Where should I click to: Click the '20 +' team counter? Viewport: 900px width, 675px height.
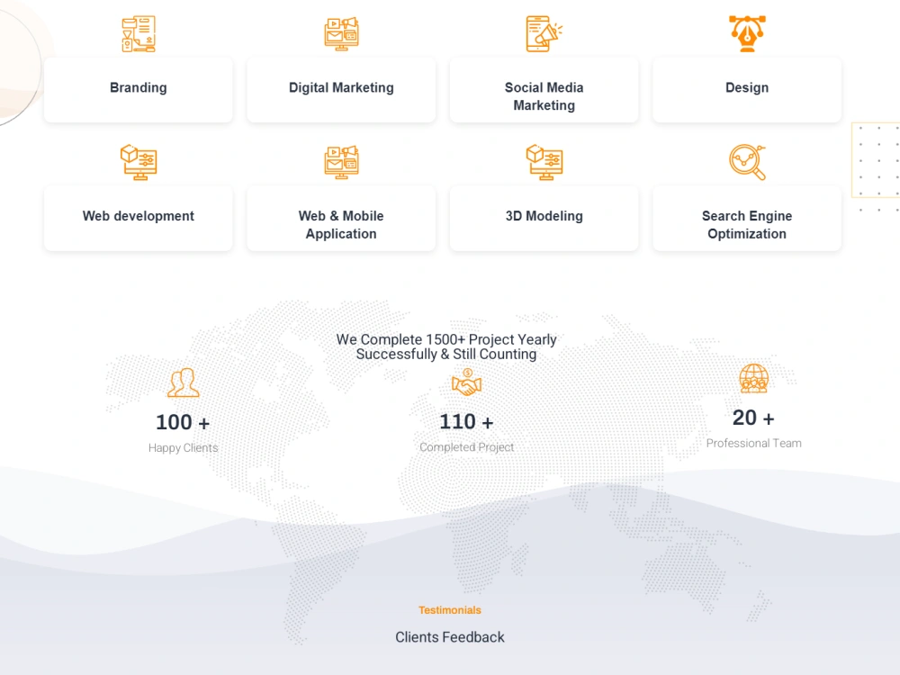753,418
